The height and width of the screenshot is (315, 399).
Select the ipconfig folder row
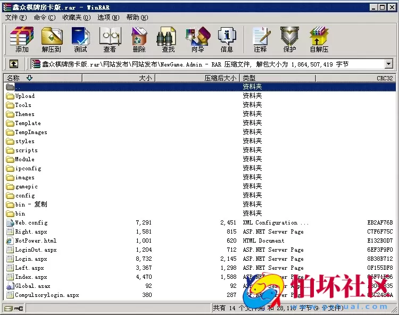199,169
